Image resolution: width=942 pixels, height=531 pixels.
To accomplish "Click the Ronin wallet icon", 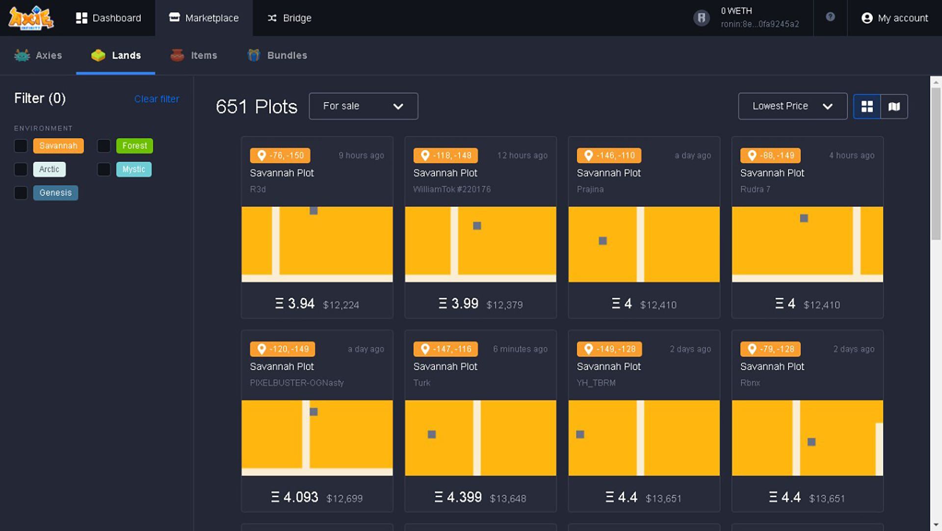I will pyautogui.click(x=701, y=18).
